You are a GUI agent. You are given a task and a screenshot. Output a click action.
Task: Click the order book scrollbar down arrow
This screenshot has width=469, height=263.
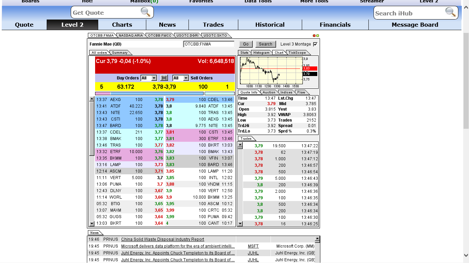pyautogui.click(x=92, y=224)
